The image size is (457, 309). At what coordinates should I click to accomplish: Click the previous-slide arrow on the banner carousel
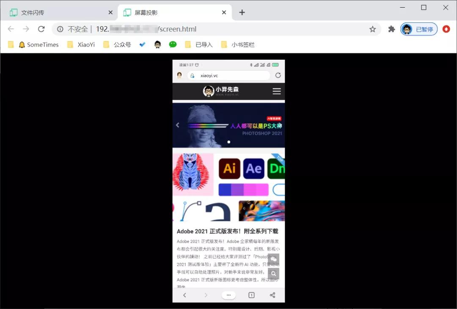pyautogui.click(x=177, y=125)
